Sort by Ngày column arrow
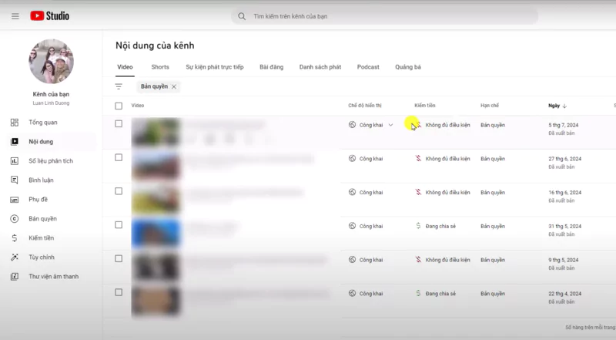Image resolution: width=616 pixels, height=340 pixels. (x=564, y=106)
